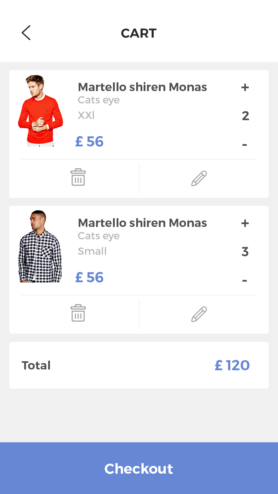Select the XXl size label

(86, 115)
